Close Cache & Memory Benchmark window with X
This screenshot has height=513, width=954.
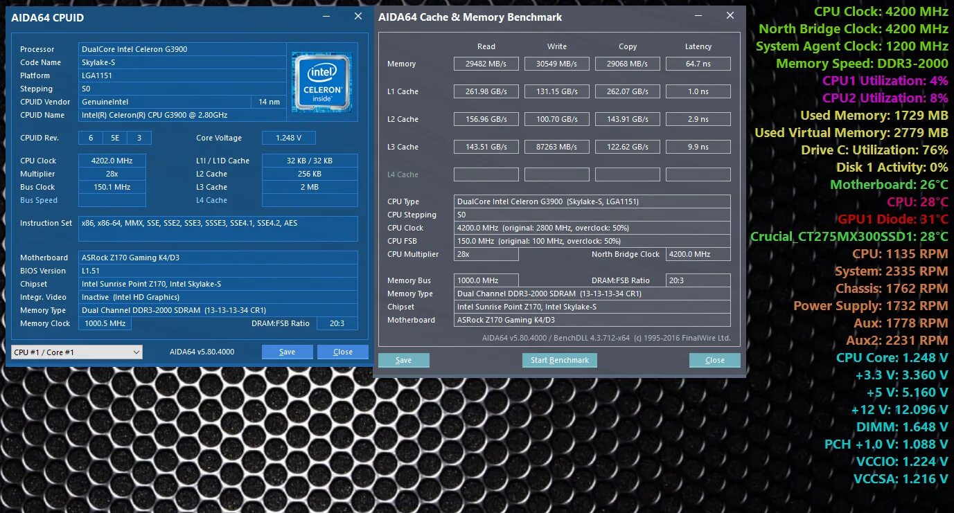coord(730,16)
